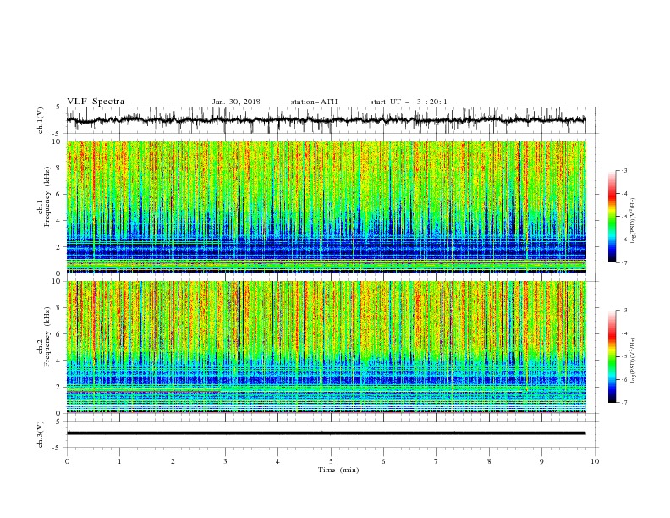Viewport: 670px width, 518px height.
Task: Click the "5" tick on the time axis
Action: click(331, 461)
